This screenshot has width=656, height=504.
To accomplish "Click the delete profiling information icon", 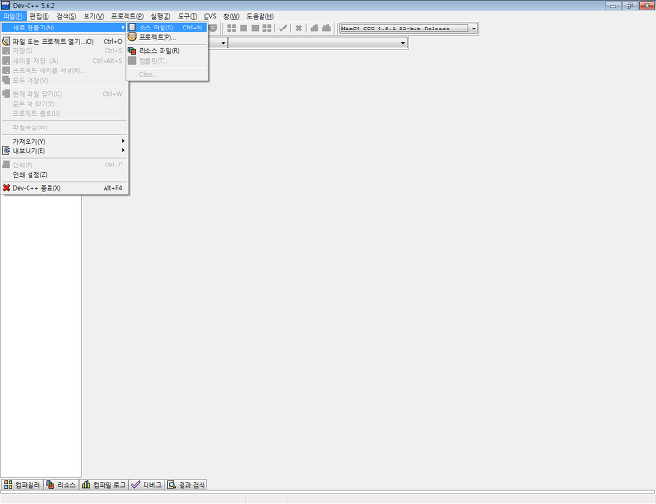I will click(x=326, y=28).
